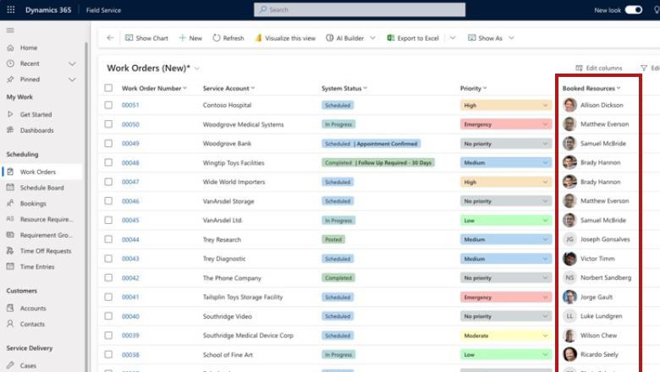Screen dimensions: 660x372
Task: Click the Edit columns icon
Action: coord(579,68)
